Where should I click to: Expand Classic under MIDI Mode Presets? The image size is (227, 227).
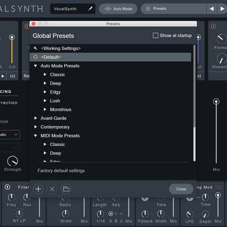click(45, 144)
